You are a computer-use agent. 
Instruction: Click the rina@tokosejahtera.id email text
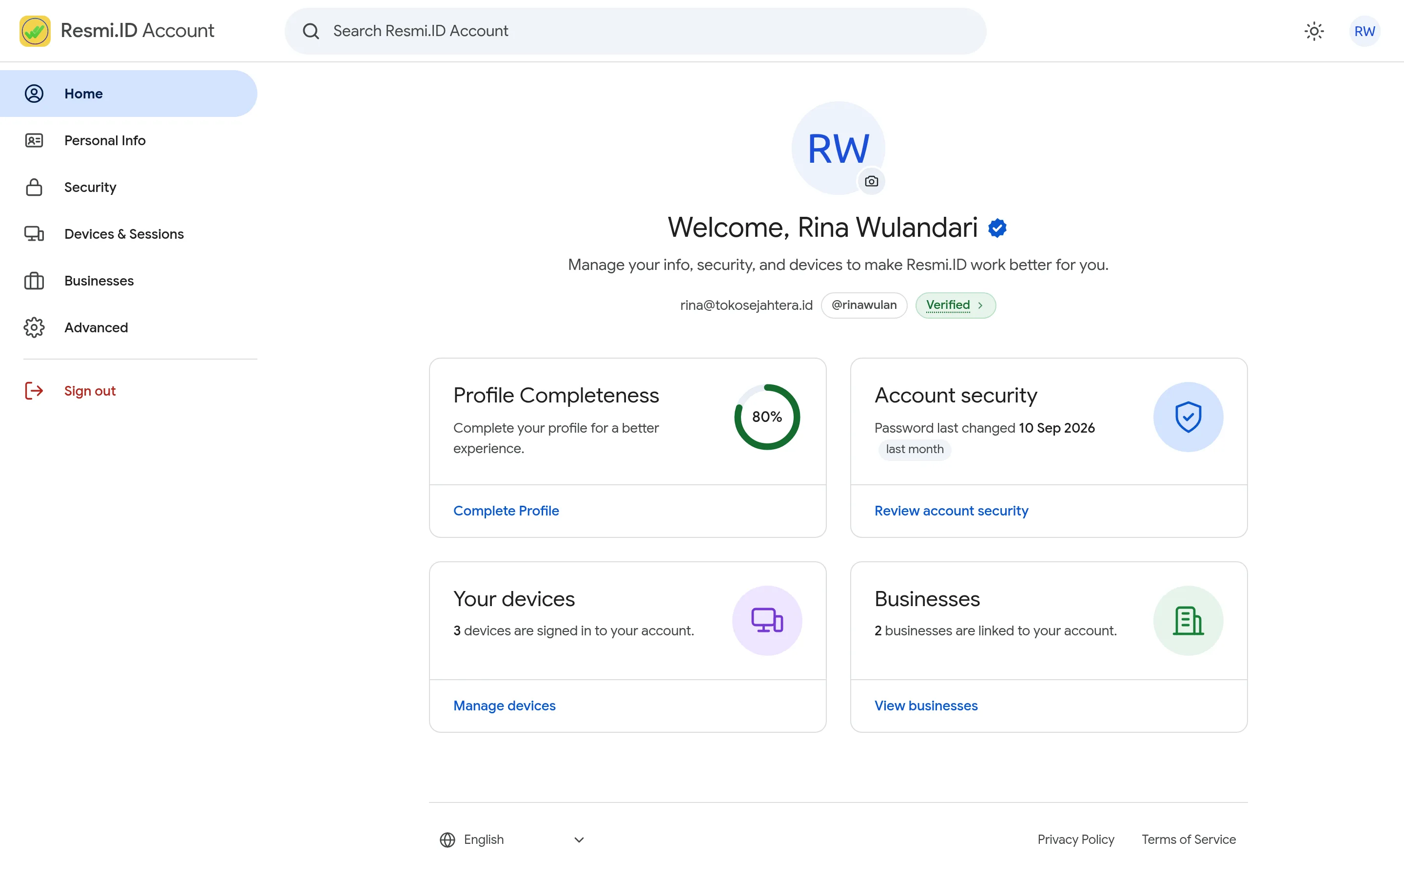point(746,305)
